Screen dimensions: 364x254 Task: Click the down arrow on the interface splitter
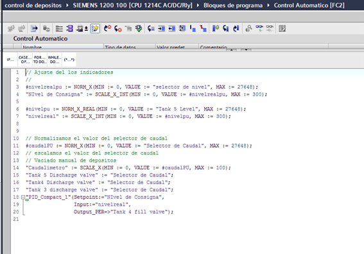pyautogui.click(x=246, y=49)
